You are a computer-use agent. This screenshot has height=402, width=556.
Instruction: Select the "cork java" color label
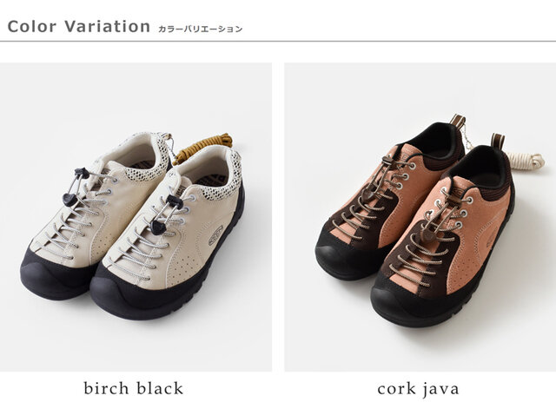coord(418,389)
